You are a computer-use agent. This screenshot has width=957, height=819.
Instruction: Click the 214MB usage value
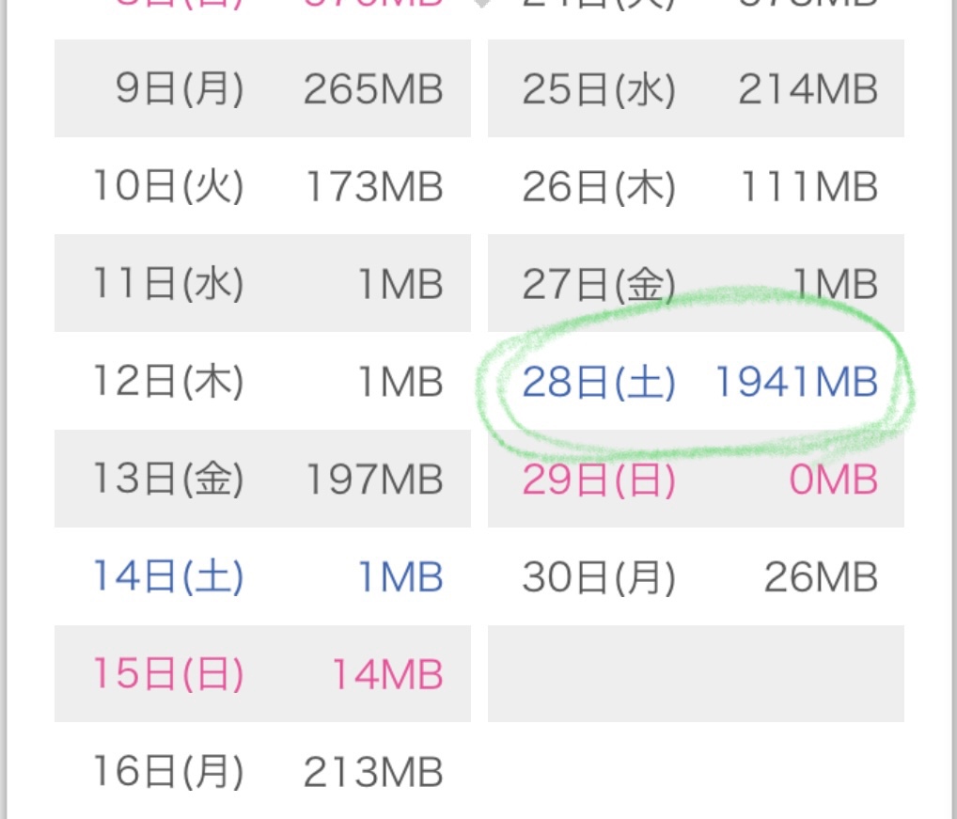coord(808,89)
